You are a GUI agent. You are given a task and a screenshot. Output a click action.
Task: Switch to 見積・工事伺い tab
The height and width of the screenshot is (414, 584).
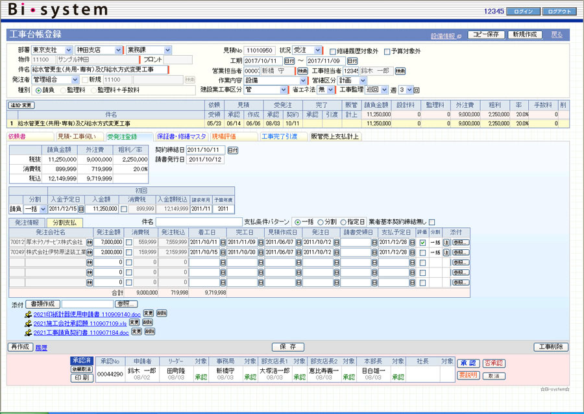[x=79, y=137]
